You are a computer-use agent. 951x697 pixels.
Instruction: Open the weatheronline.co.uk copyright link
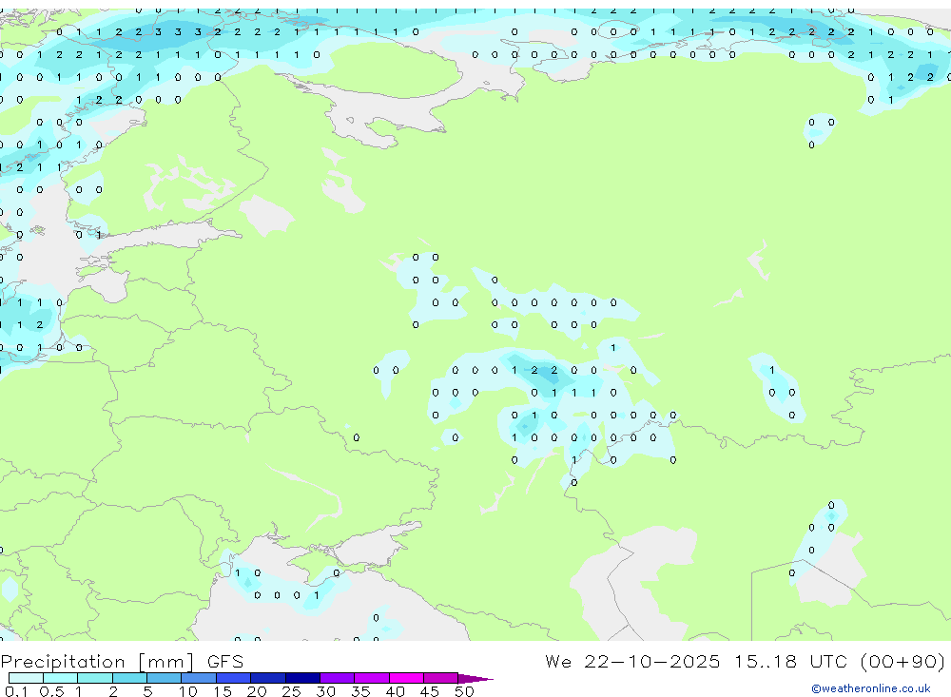click(x=870, y=688)
